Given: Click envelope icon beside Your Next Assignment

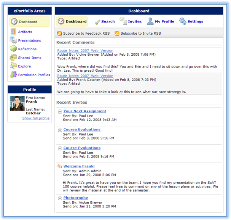Looking at the screenshot, I should (x=60, y=112).
